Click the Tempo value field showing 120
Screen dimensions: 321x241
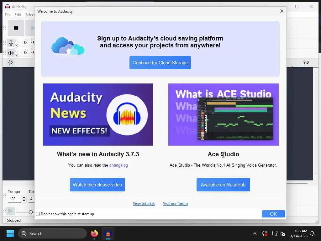tap(14, 199)
